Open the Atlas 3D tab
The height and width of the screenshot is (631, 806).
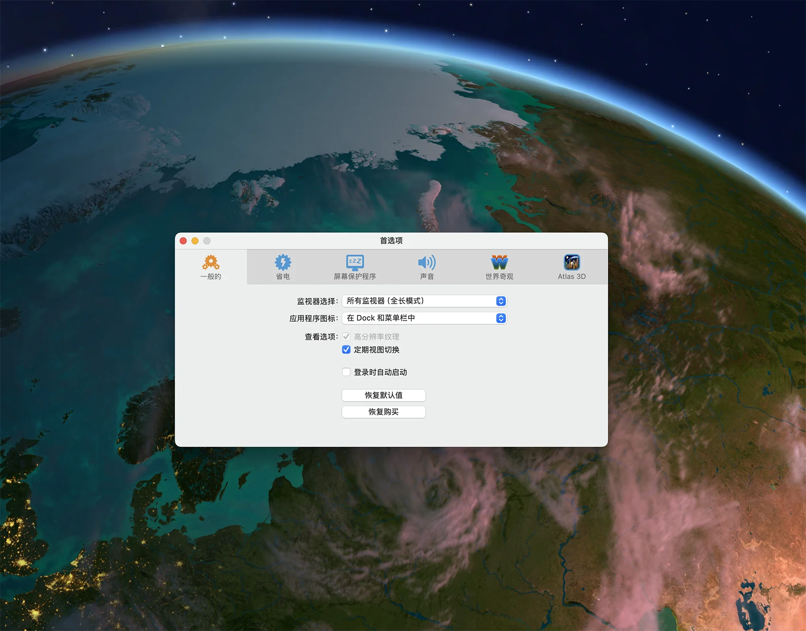(572, 267)
